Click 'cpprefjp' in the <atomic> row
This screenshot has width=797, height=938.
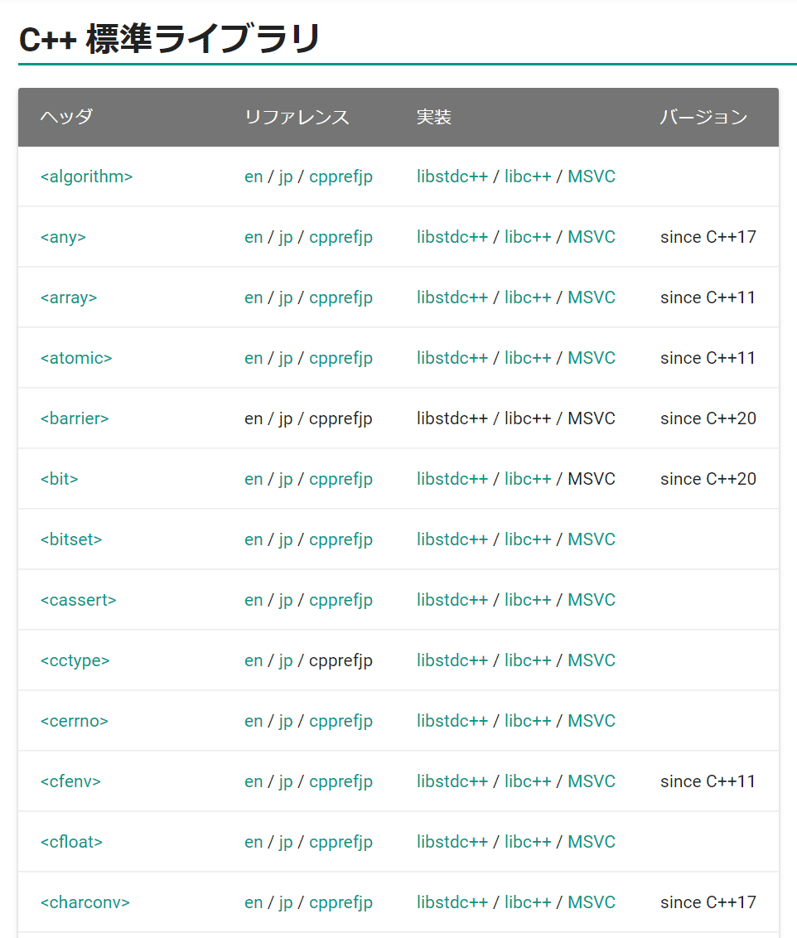tap(341, 359)
